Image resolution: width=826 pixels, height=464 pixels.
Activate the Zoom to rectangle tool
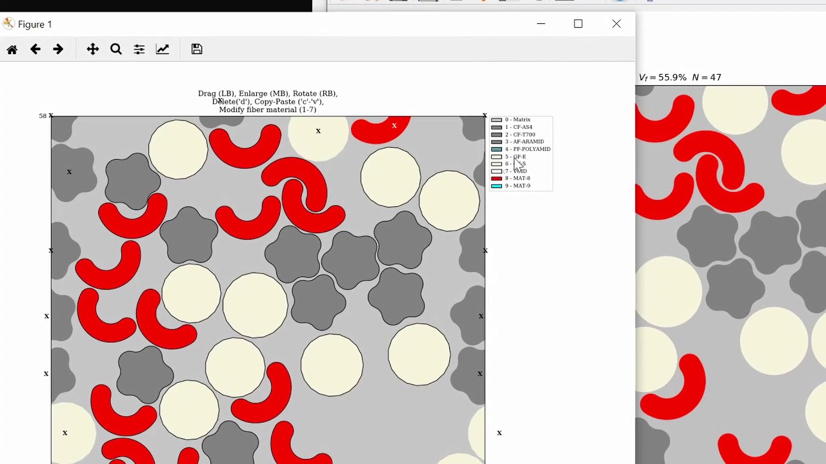tap(116, 50)
